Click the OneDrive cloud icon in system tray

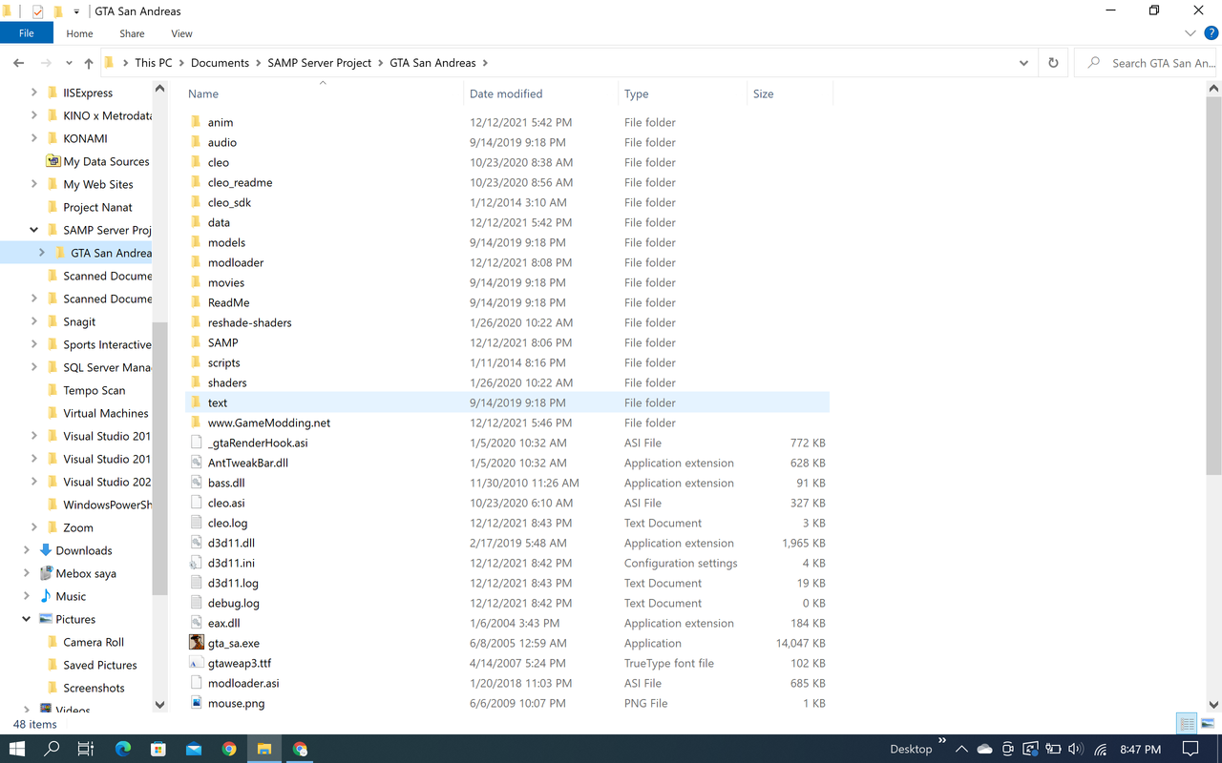(984, 750)
